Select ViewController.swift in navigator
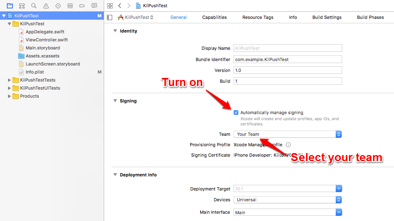The height and width of the screenshot is (221, 394). tap(47, 40)
